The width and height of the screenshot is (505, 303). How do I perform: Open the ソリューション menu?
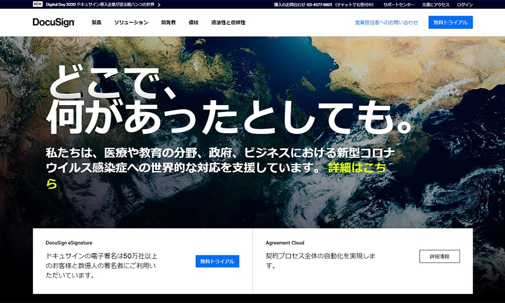tap(131, 22)
